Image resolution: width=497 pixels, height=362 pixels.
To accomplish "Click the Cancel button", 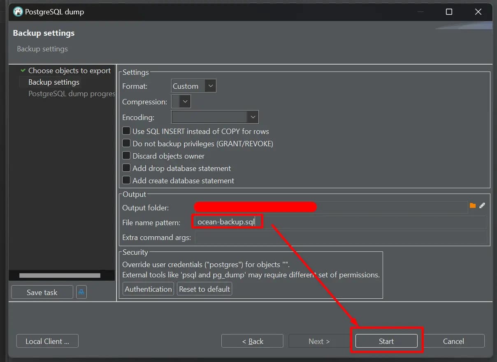I will point(453,341).
